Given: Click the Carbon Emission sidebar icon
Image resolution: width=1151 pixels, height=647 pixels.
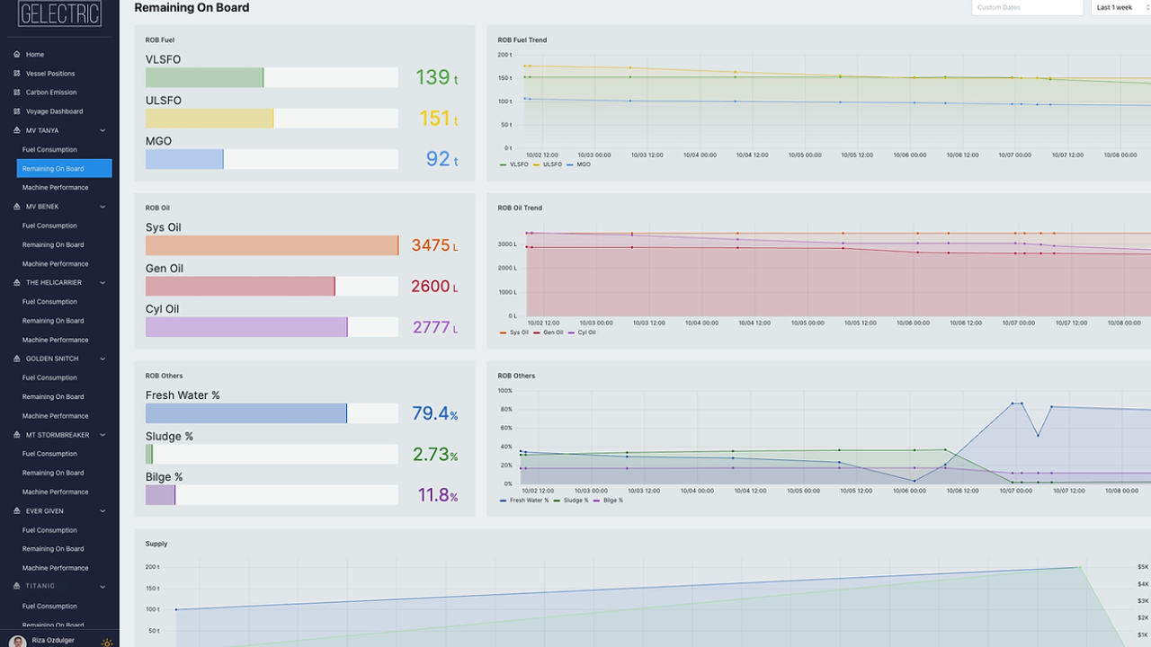Looking at the screenshot, I should (17, 93).
